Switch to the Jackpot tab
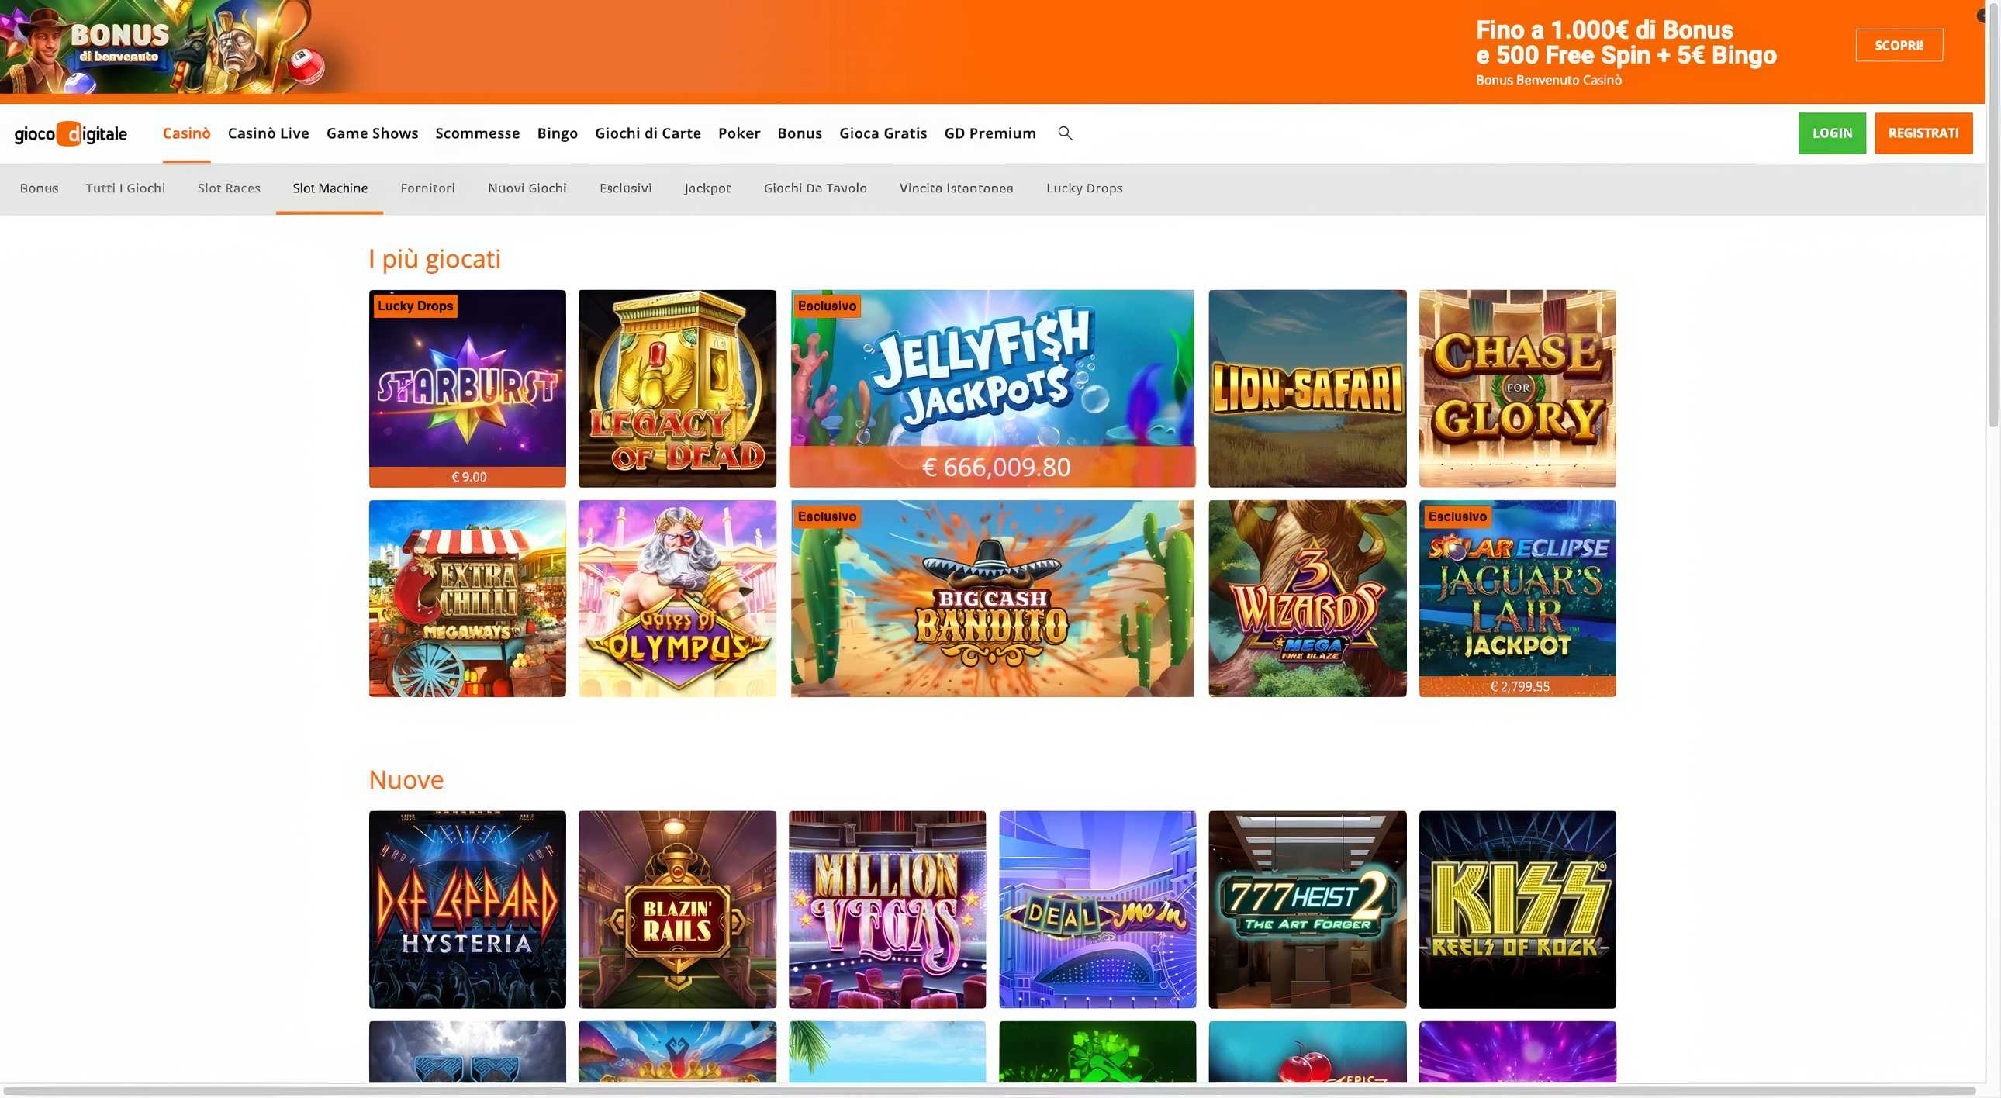Screen dimensions: 2001x1098 coord(707,188)
